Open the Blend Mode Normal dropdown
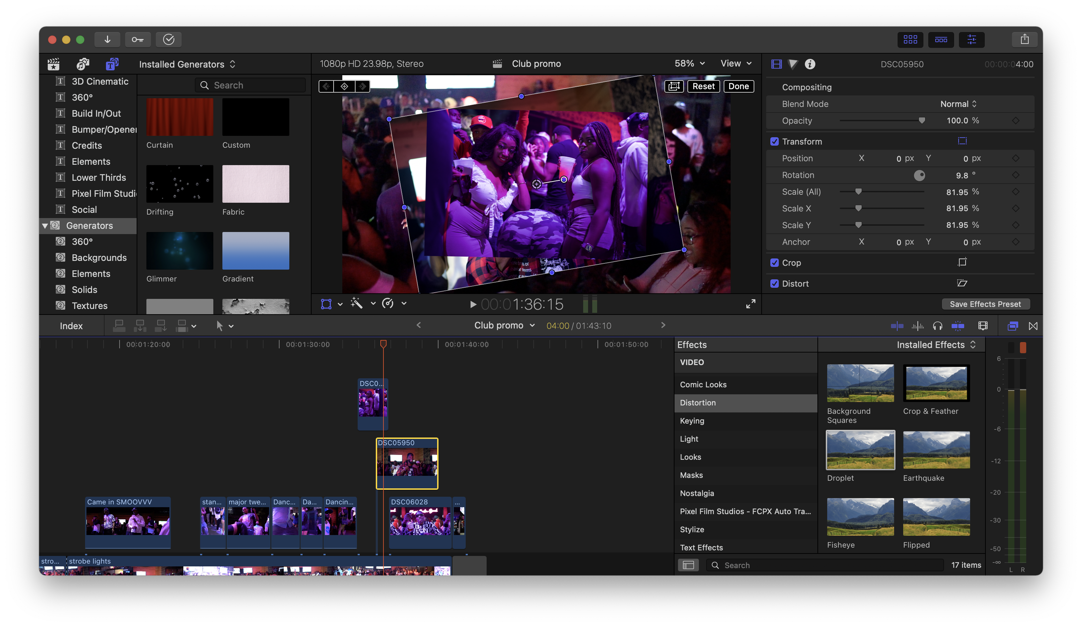 [958, 104]
